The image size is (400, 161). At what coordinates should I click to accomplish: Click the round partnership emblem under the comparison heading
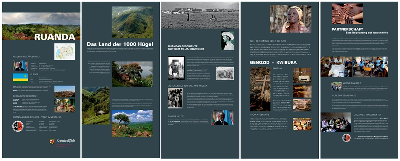(x=17, y=126)
